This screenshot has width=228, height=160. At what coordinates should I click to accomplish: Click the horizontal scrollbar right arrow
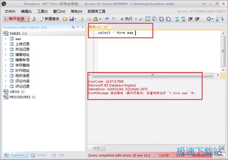[x=218, y=75]
